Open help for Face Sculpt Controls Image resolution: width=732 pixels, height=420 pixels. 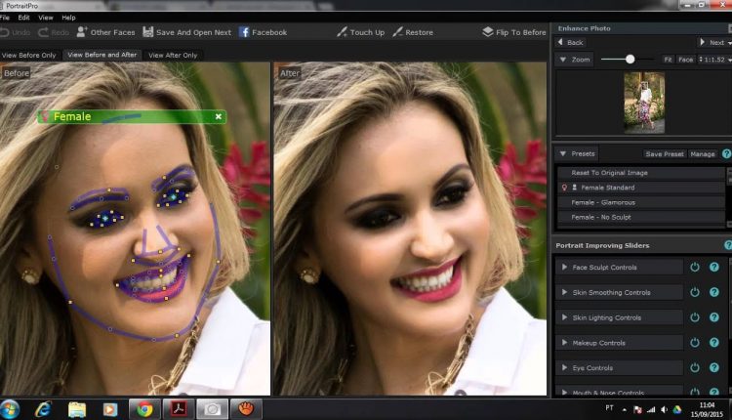coord(714,267)
